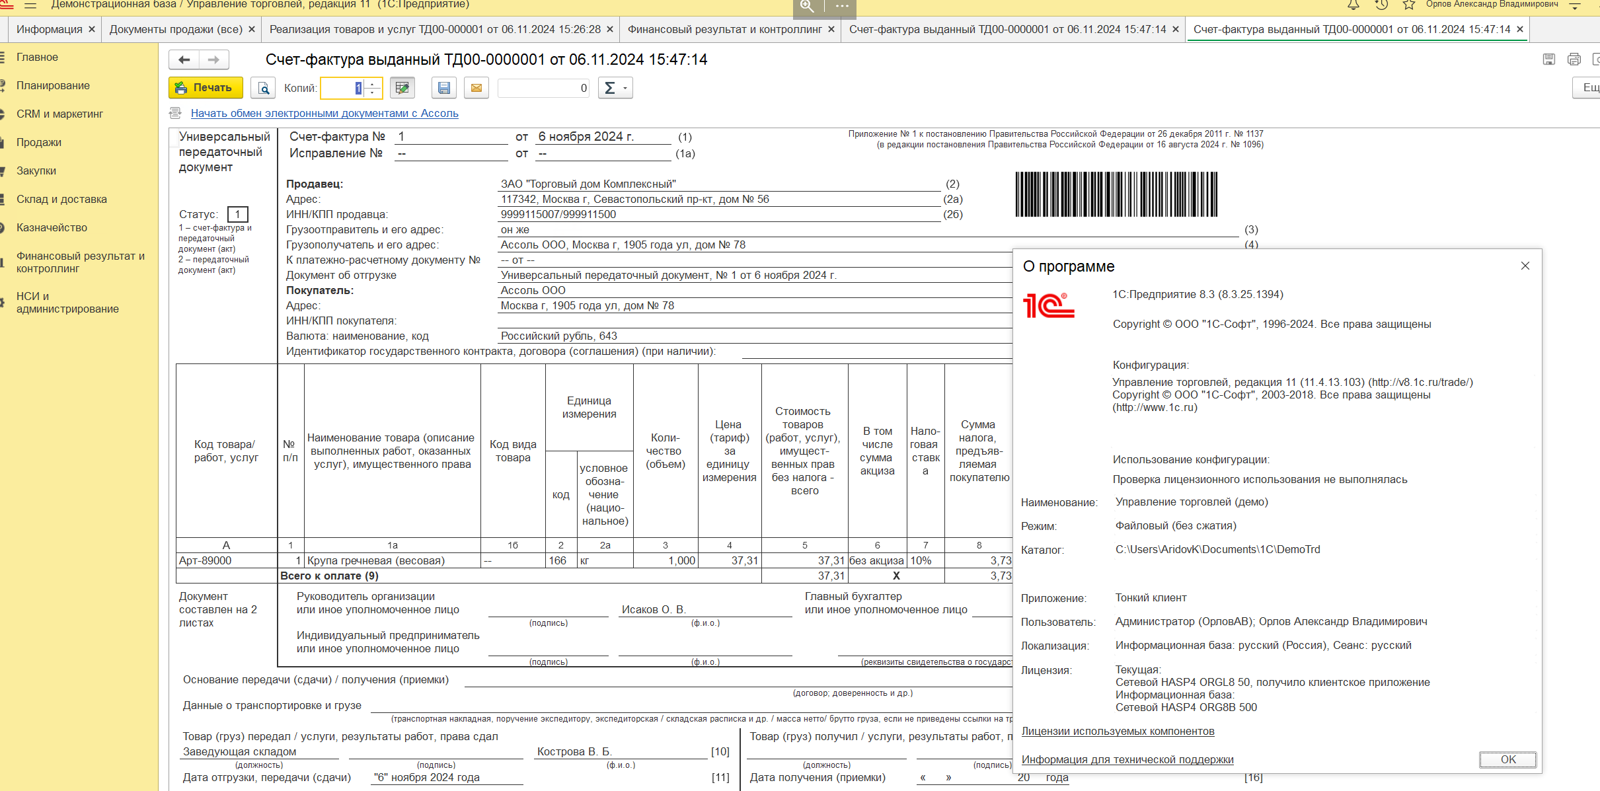
Task: Close the Реализация товаров и услуг tab
Action: point(610,30)
